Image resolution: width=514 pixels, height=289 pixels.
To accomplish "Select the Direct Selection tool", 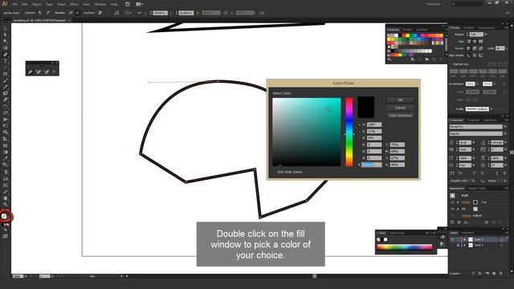I will coord(5,35).
